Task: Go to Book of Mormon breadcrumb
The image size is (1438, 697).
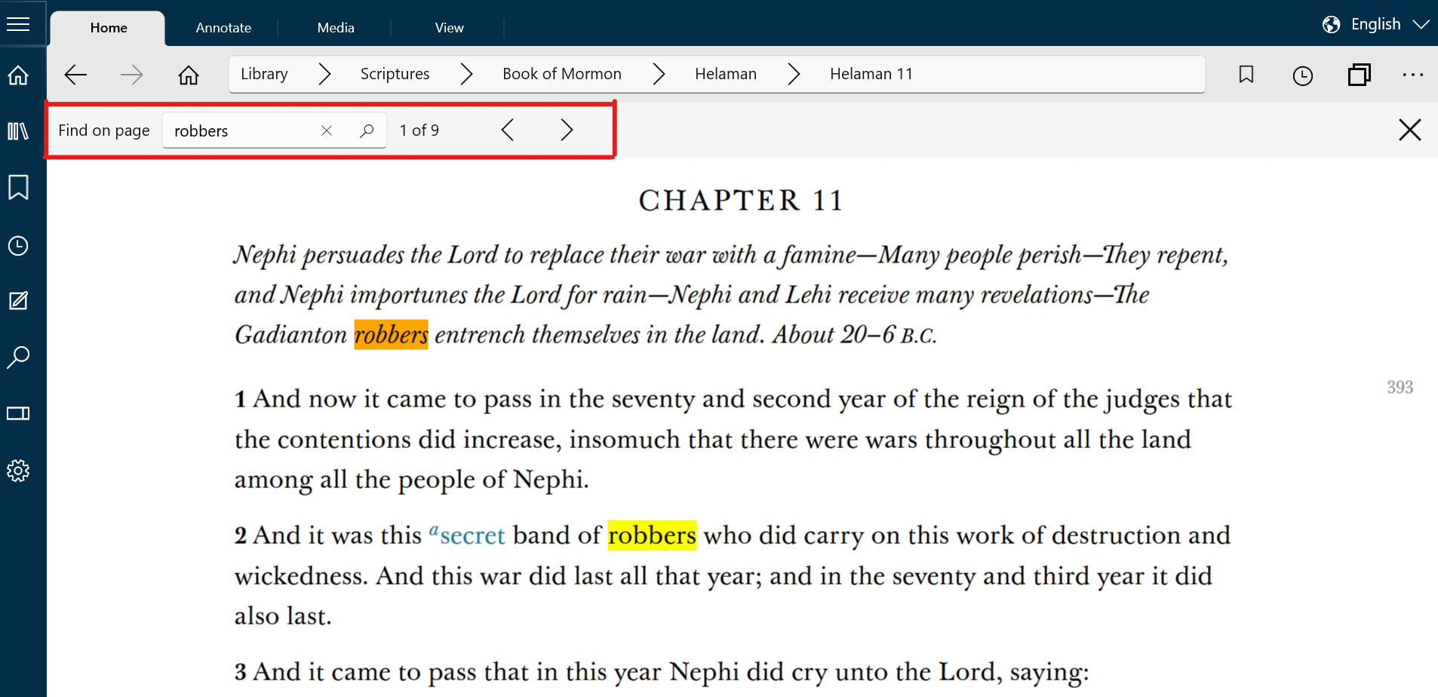Action: (562, 74)
